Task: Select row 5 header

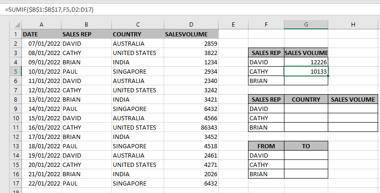Action: (x=16, y=71)
